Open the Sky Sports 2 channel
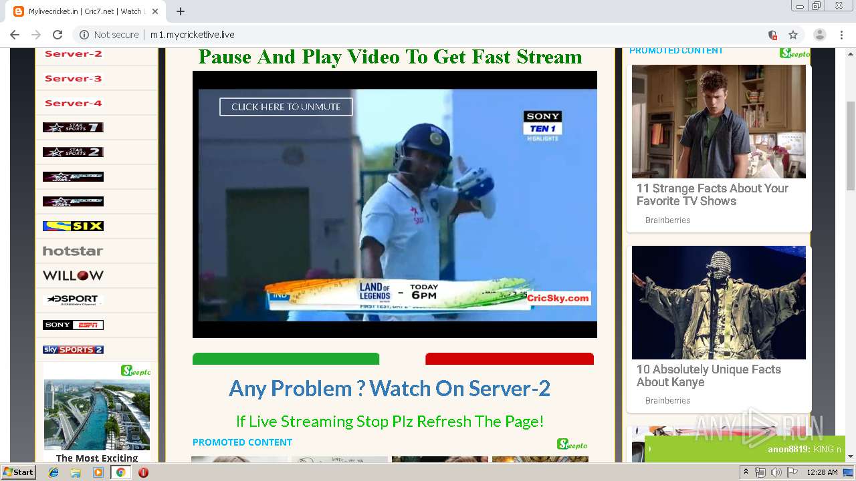The image size is (856, 481). point(73,349)
